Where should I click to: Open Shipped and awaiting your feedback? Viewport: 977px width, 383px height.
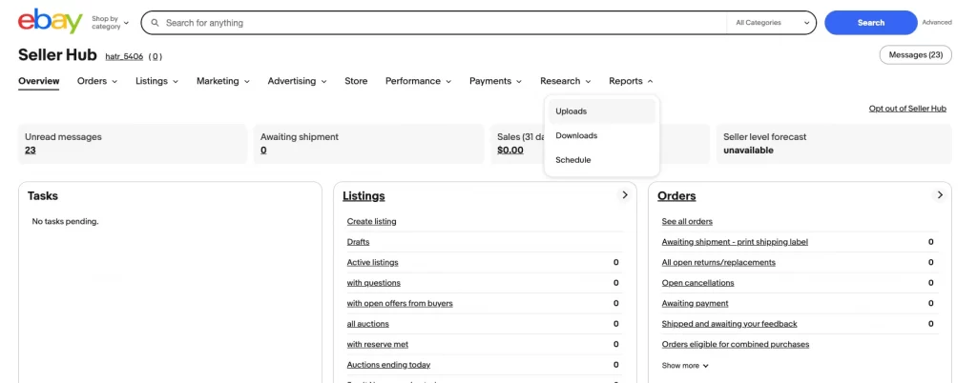click(x=730, y=324)
